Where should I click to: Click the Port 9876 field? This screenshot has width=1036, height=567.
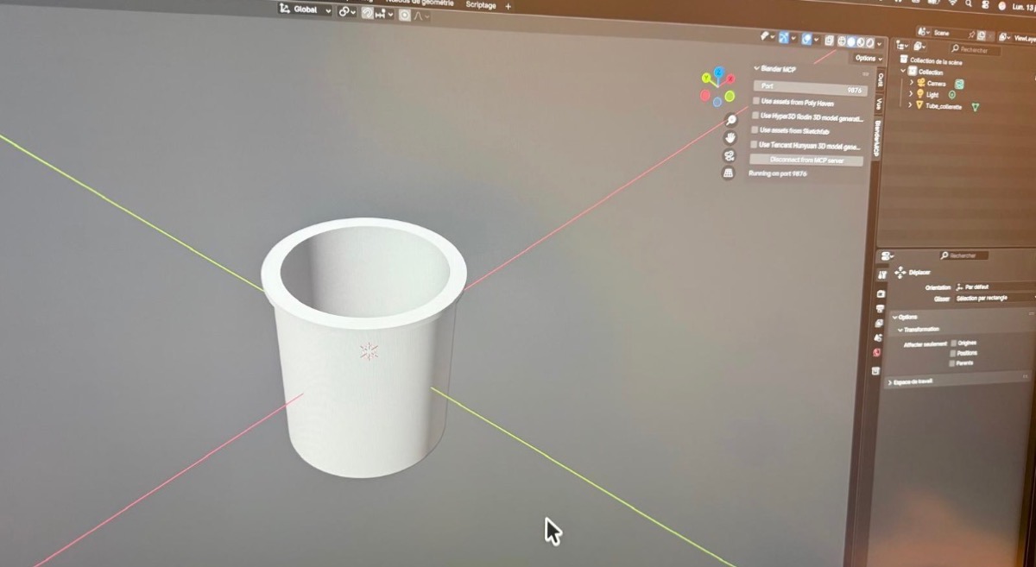[x=811, y=88]
